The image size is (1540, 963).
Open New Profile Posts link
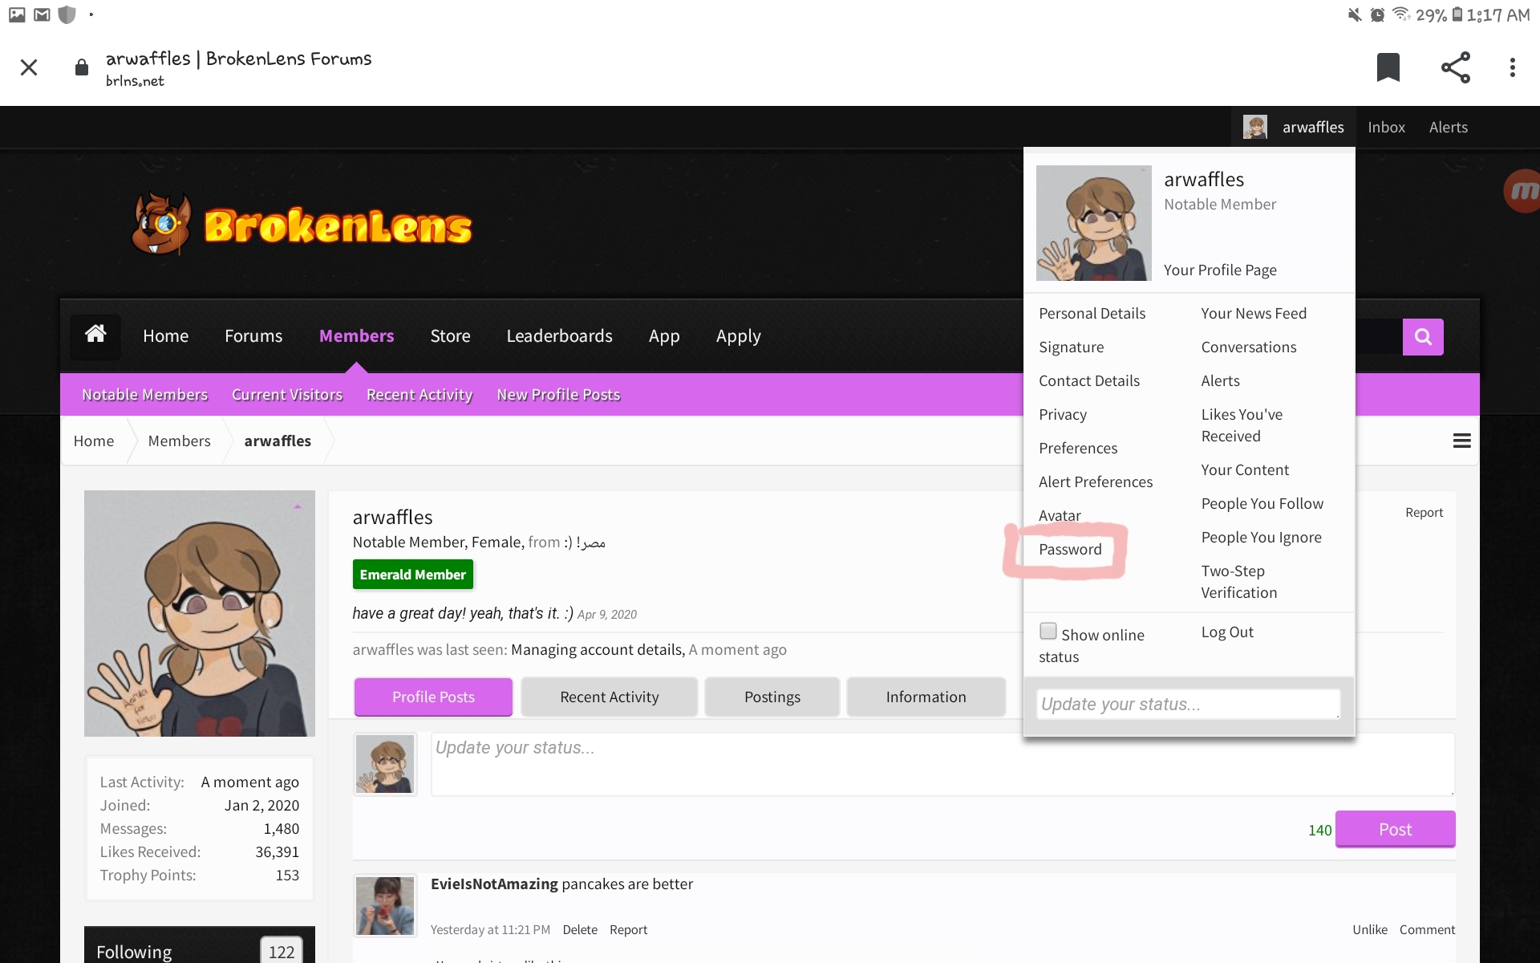[558, 394]
